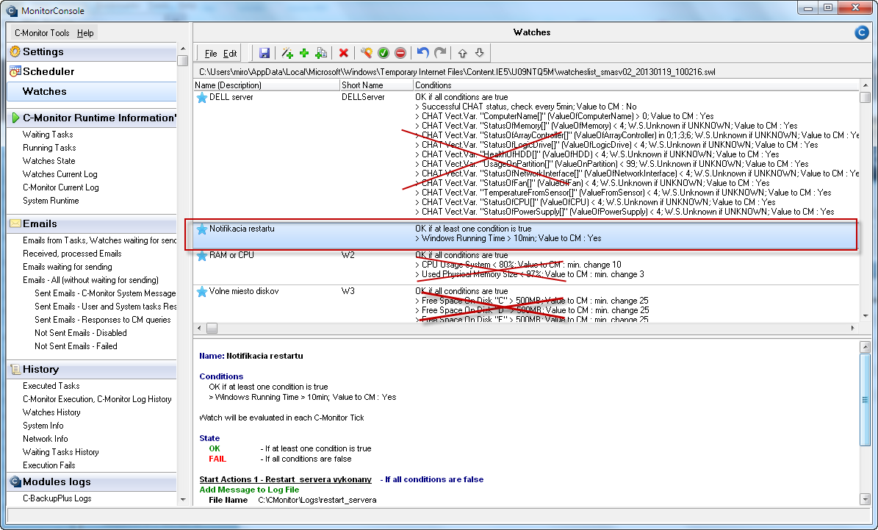Select the DELL server watch row
This screenshot has width=878, height=530.
pos(526,154)
